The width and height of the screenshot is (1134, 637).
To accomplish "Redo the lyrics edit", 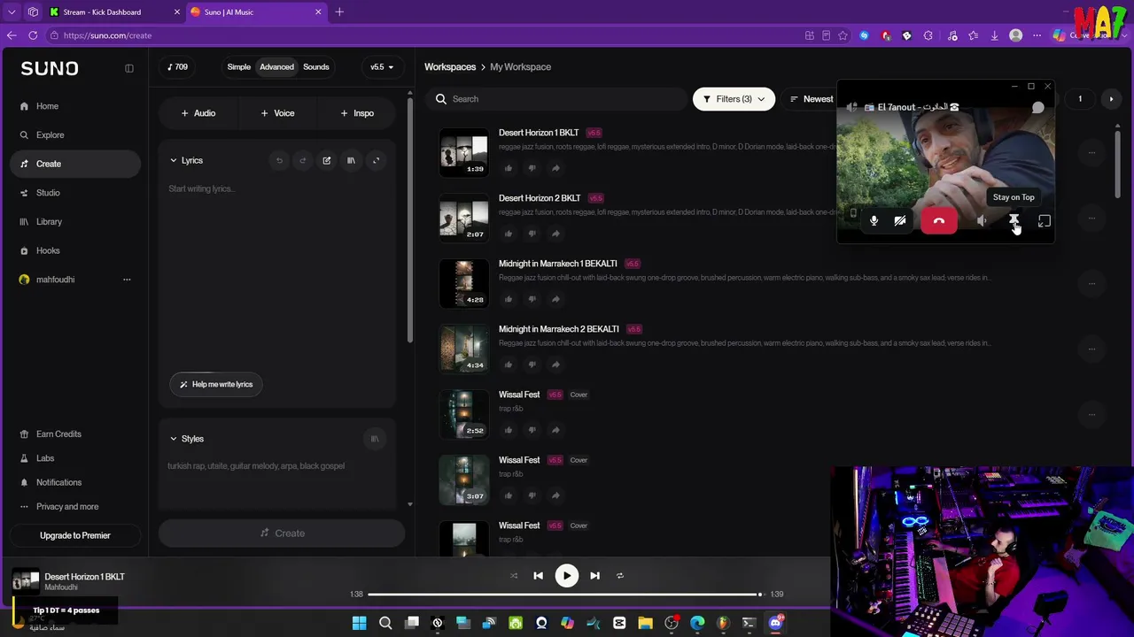I will click(303, 161).
